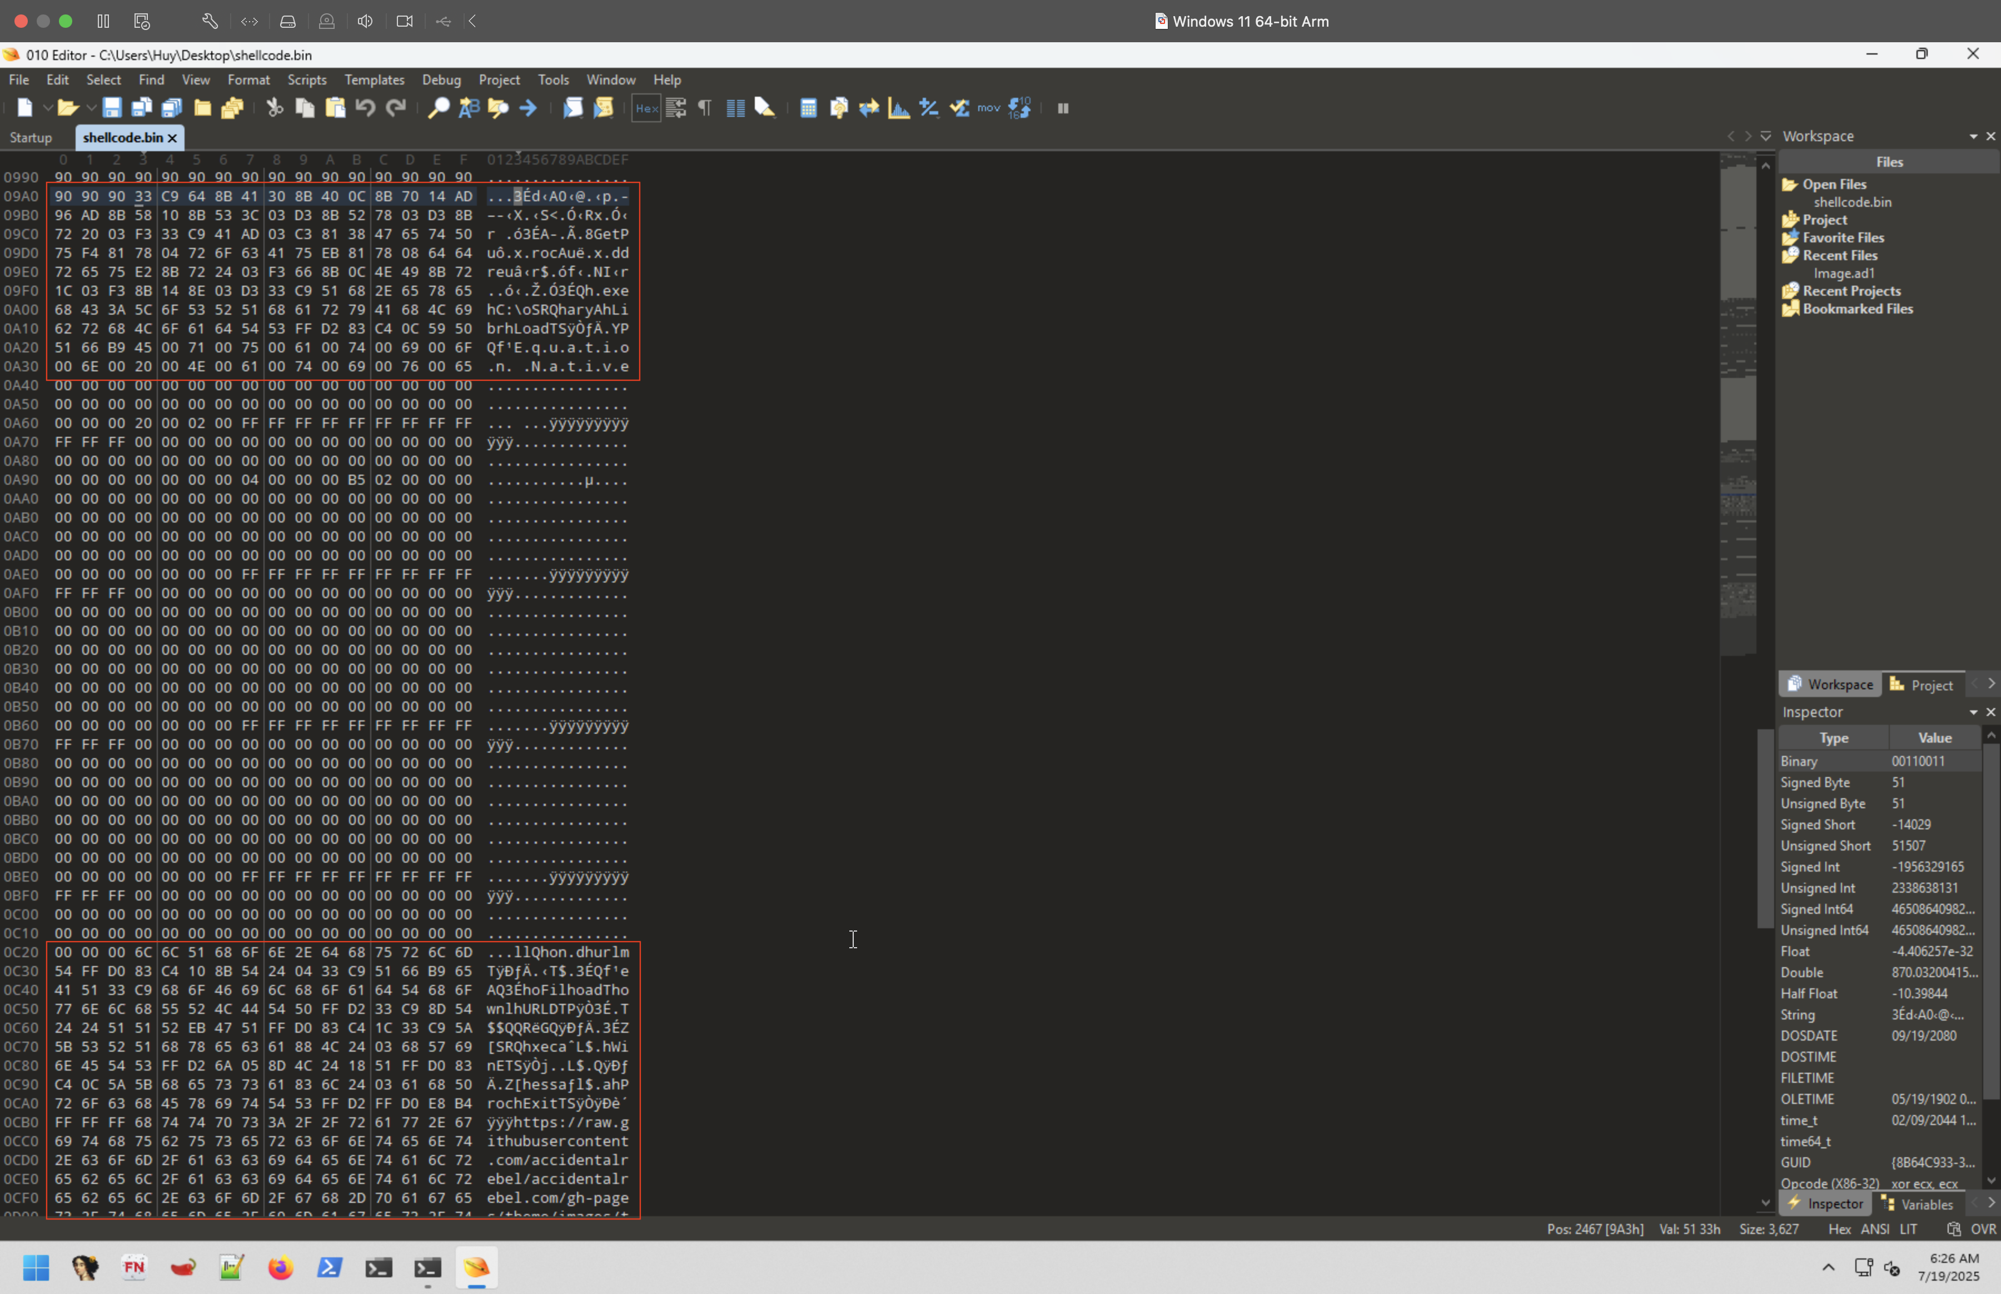2001x1294 pixels.
Task: Open shellcode.bin in the Workspace list
Action: pos(1851,202)
